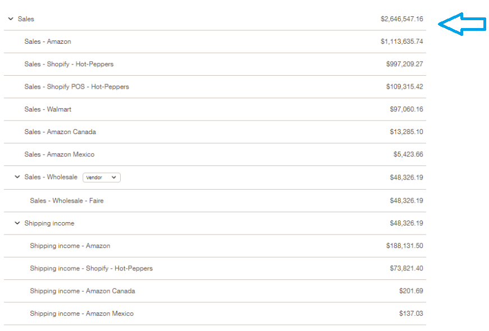Click the Shipping income - Amazon label
489x331 pixels.
[x=70, y=246]
